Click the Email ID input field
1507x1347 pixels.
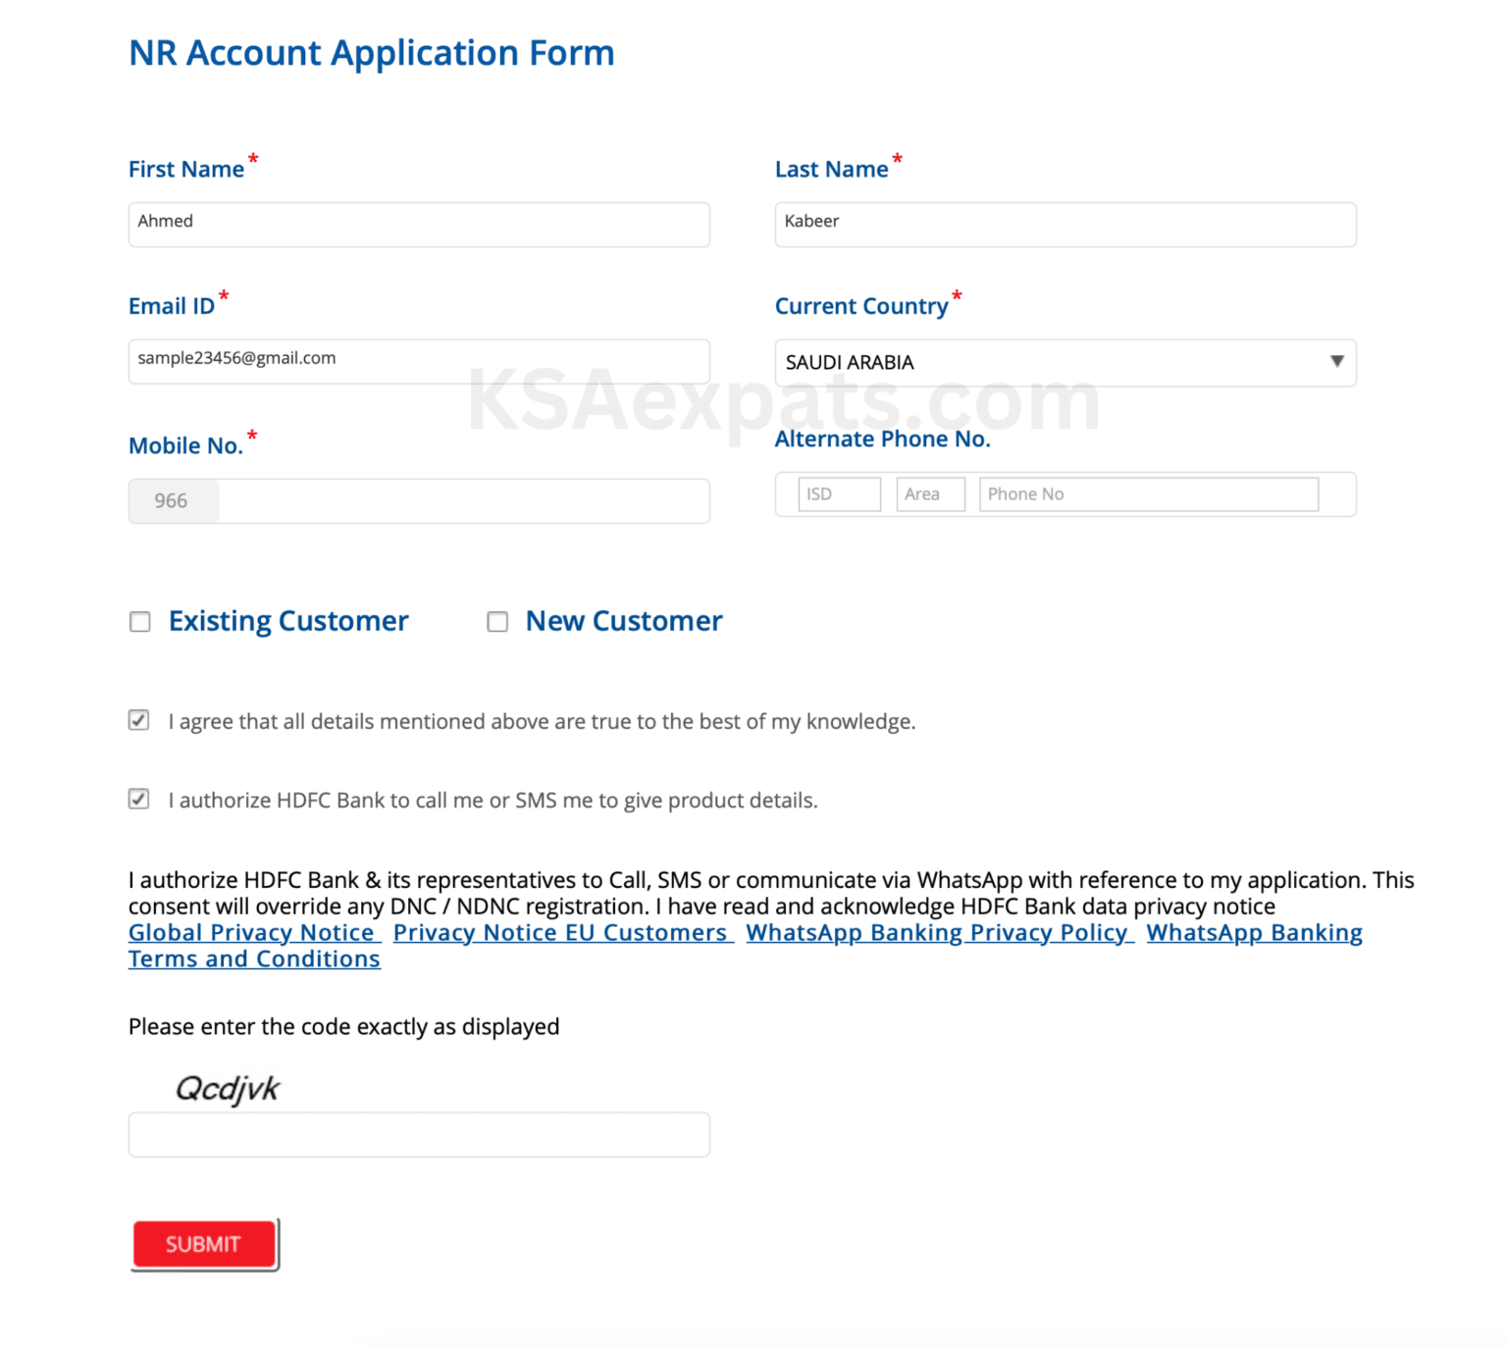coord(419,361)
